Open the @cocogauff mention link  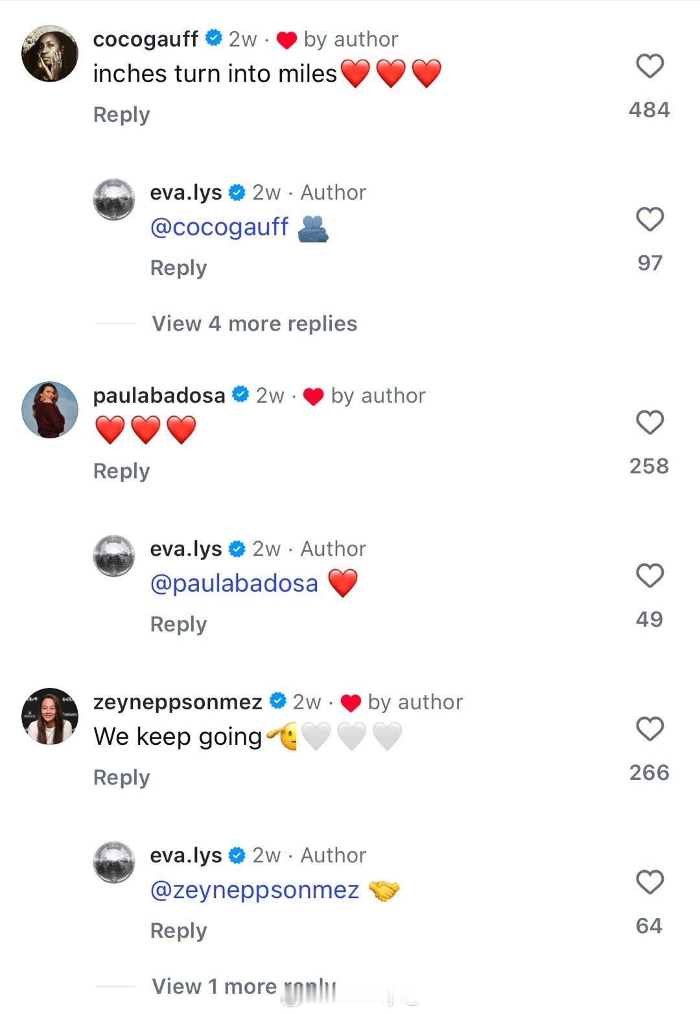pyautogui.click(x=219, y=227)
